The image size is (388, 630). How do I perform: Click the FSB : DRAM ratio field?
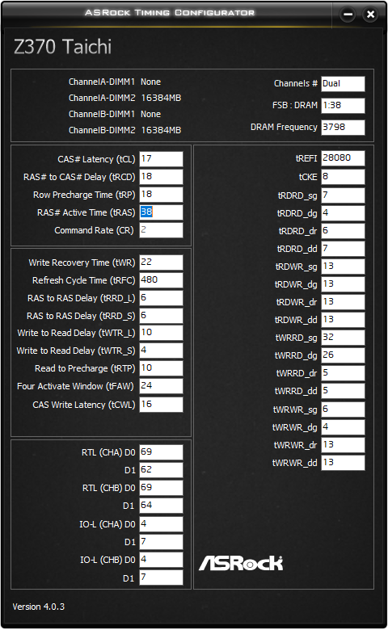(343, 106)
